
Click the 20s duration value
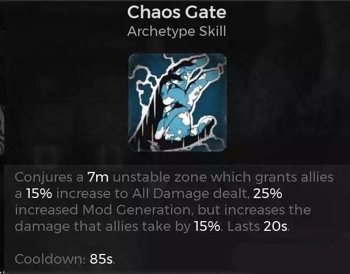276,227
